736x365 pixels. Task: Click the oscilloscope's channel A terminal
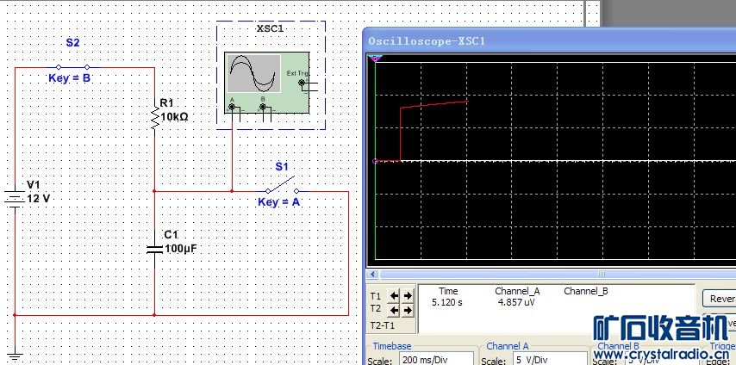231,108
